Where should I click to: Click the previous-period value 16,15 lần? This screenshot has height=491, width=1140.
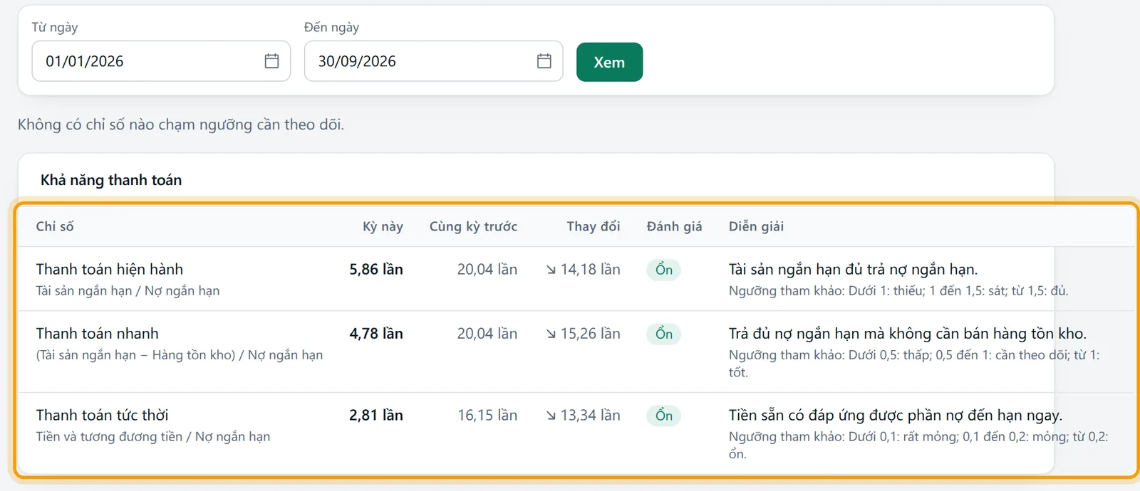(487, 415)
